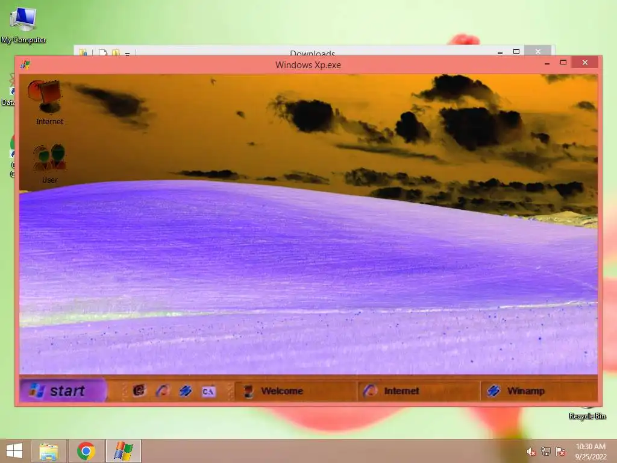The height and width of the screenshot is (463, 617).
Task: Open File Explorer from the taskbar
Action: (49, 451)
